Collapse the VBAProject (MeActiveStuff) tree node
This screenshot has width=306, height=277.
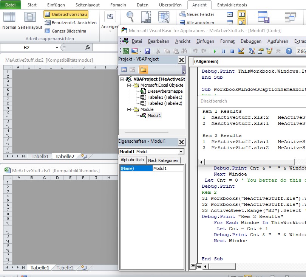(122, 79)
